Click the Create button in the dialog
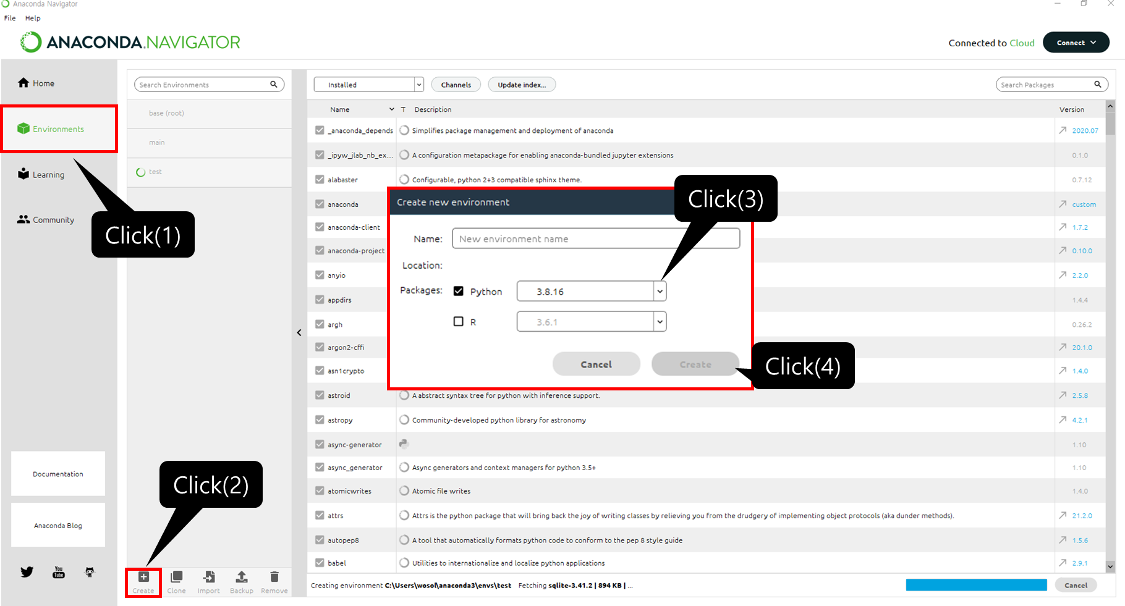This screenshot has width=1125, height=606. (x=695, y=364)
